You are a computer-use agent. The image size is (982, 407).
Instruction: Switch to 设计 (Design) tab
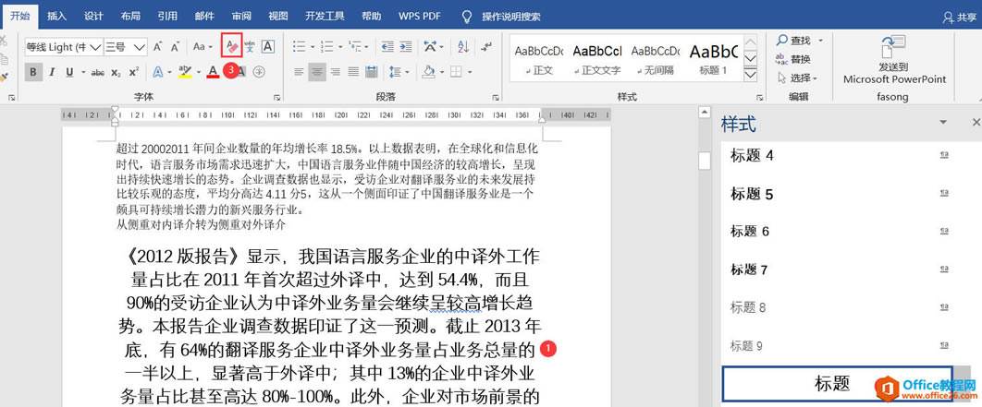point(93,17)
